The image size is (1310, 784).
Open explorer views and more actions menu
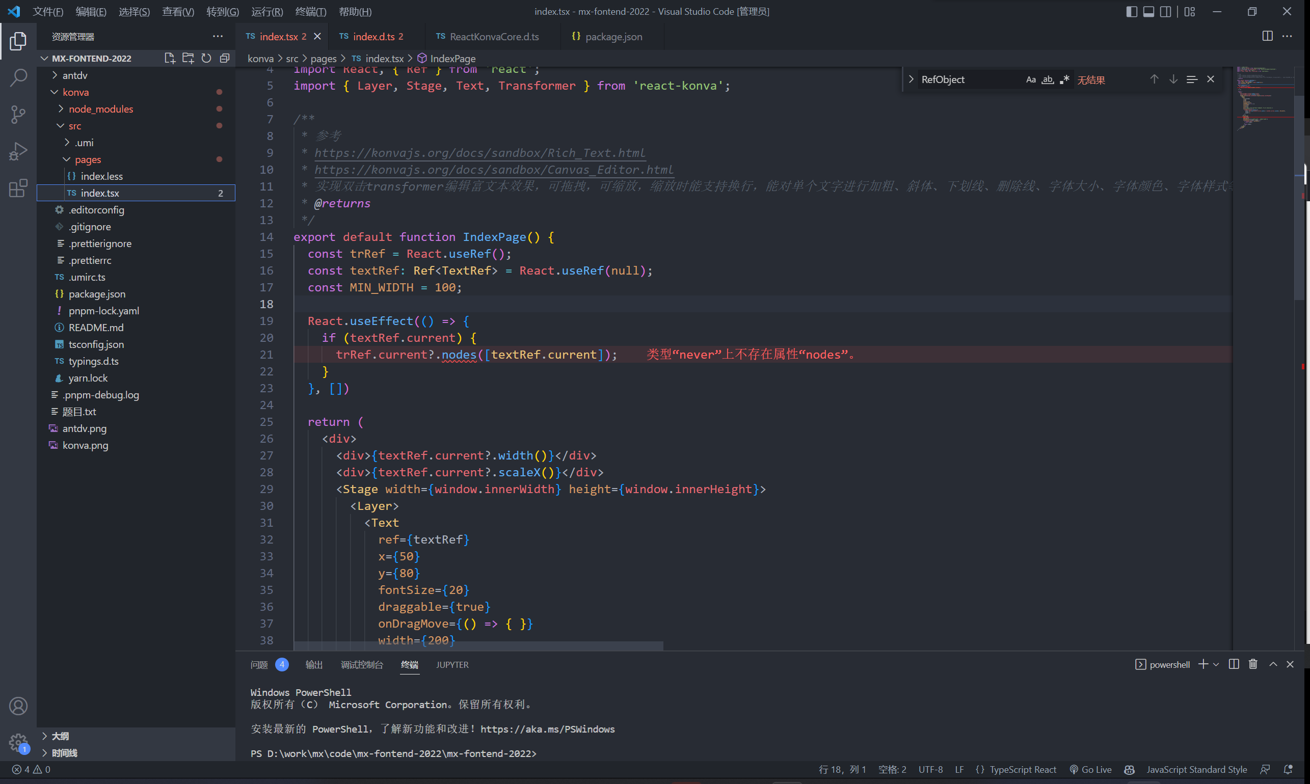pyautogui.click(x=218, y=37)
